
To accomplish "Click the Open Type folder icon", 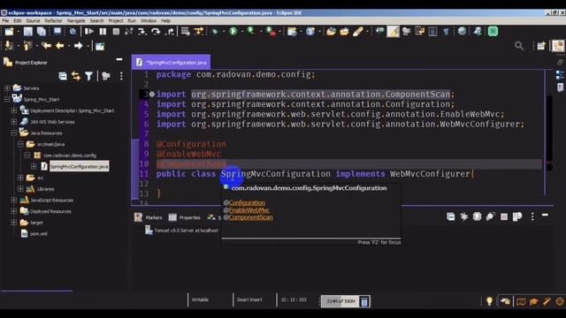I will pyautogui.click(x=331, y=32).
